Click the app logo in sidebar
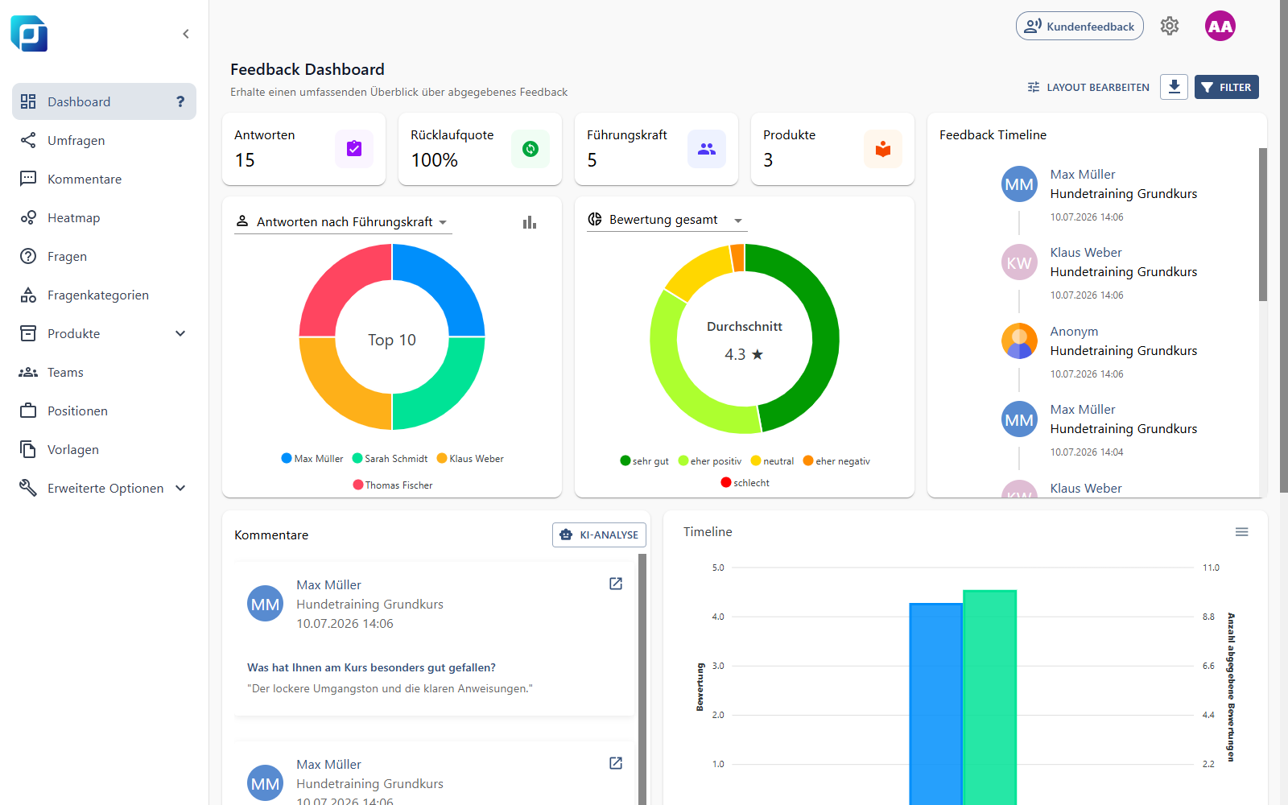 [29, 34]
